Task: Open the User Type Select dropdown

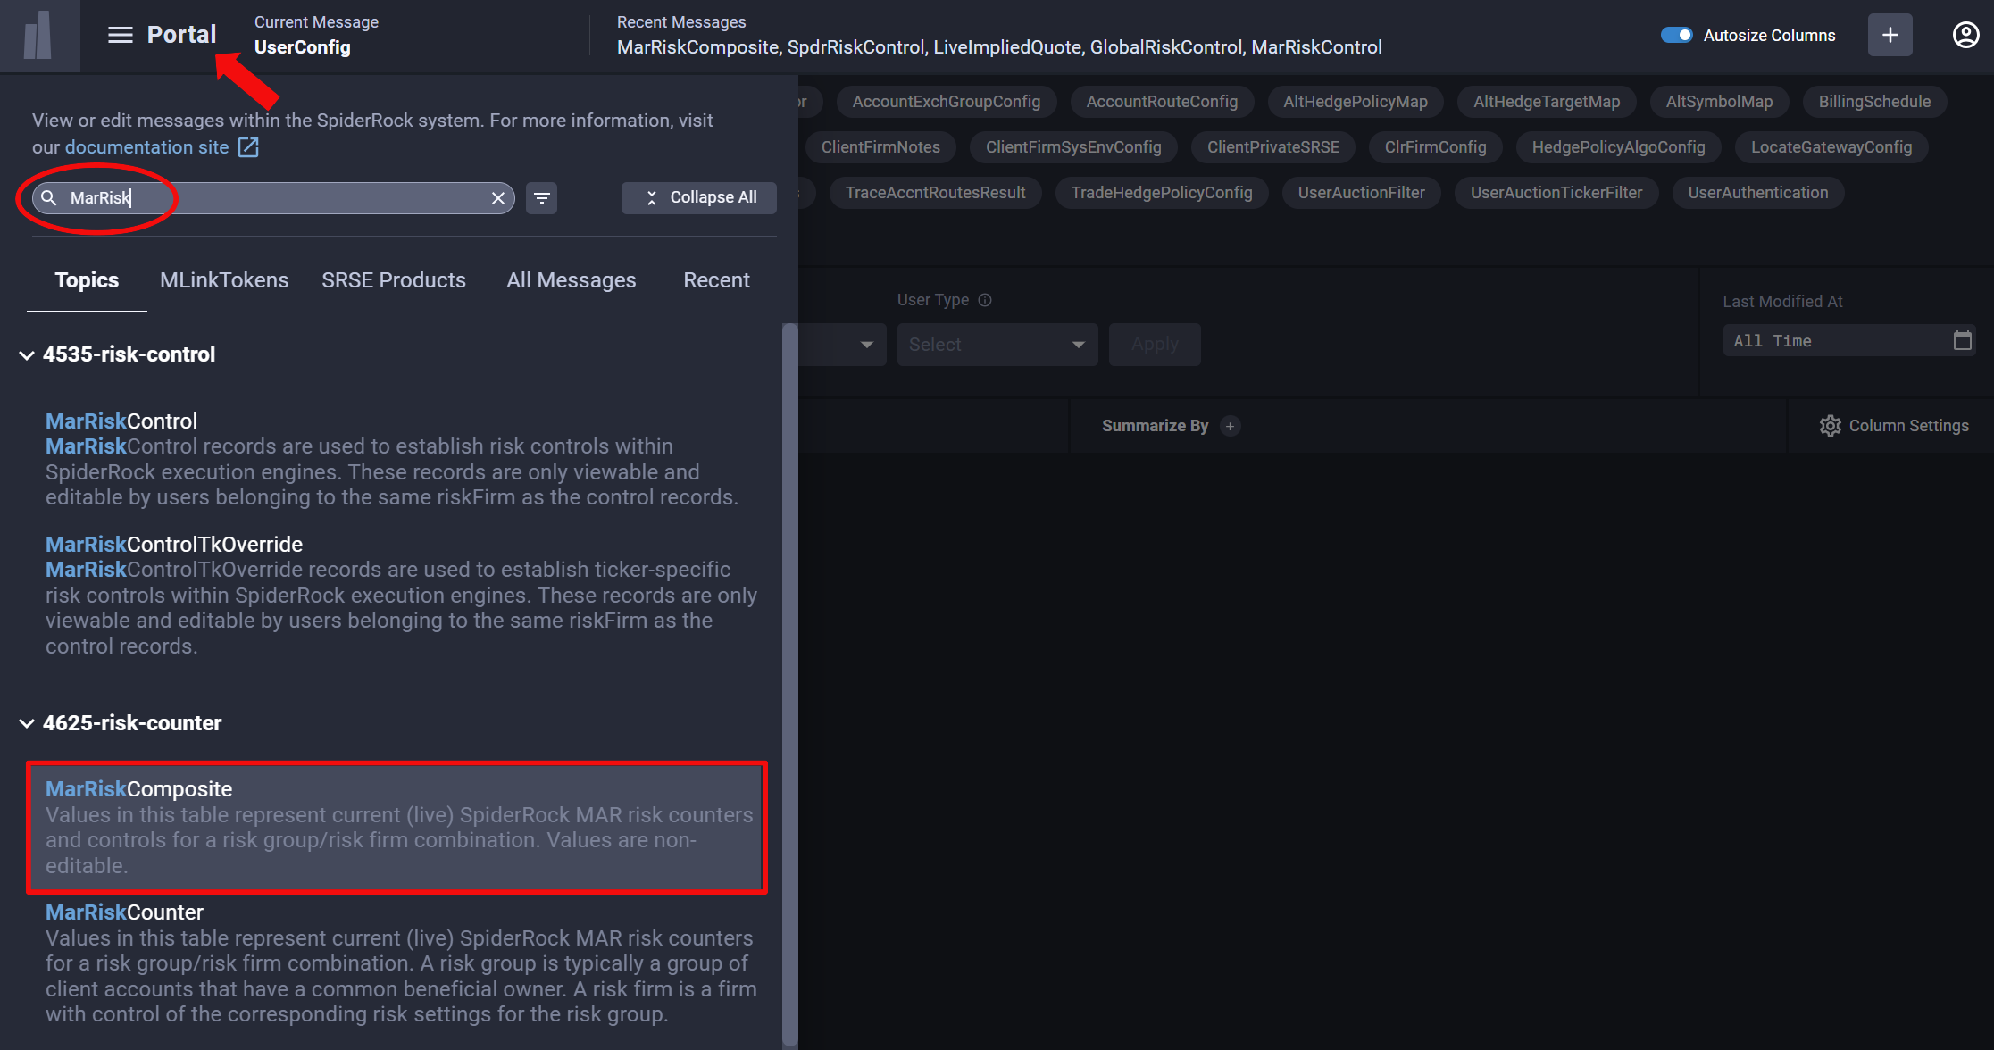Action: click(x=997, y=344)
